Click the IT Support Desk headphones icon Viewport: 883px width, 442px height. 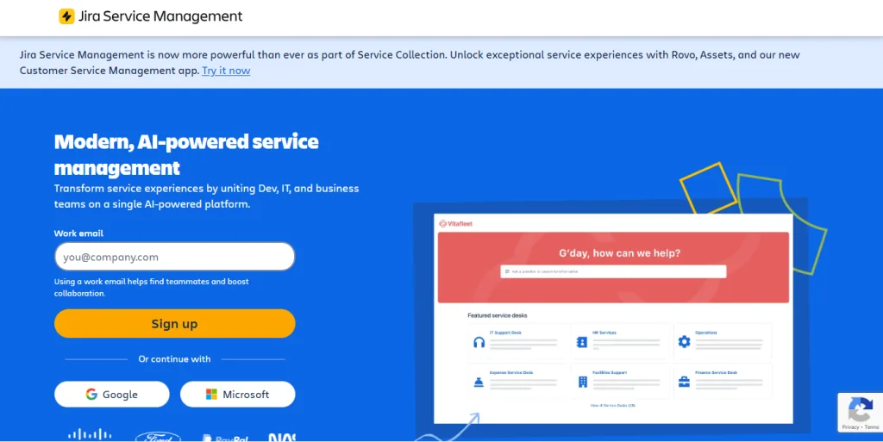[x=479, y=342]
